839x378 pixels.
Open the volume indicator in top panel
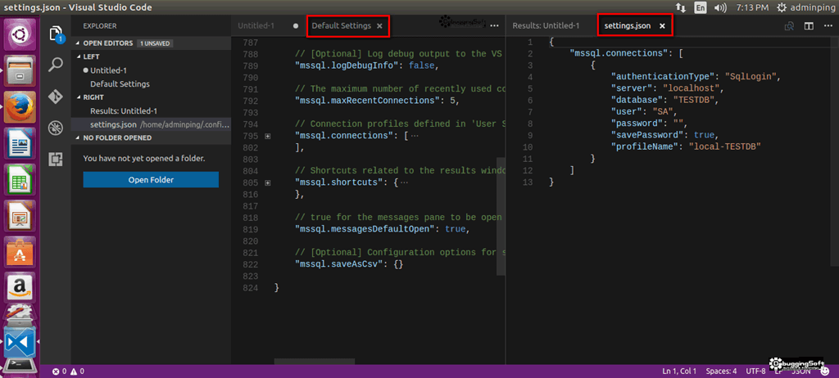click(x=720, y=7)
